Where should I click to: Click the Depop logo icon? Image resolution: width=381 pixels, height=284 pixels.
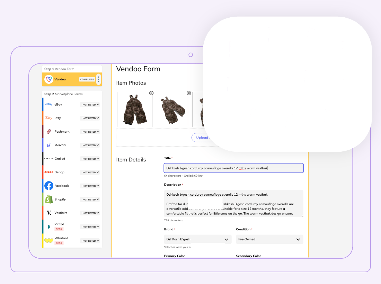click(49, 172)
